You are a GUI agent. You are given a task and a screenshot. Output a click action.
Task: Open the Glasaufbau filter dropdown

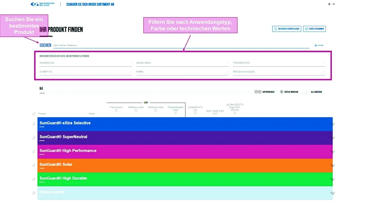pyautogui.click(x=182, y=63)
